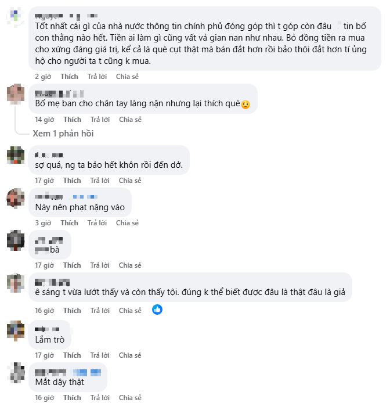
Task: Expand 'Xem 1 phản hồi' replies
Action: click(x=63, y=134)
